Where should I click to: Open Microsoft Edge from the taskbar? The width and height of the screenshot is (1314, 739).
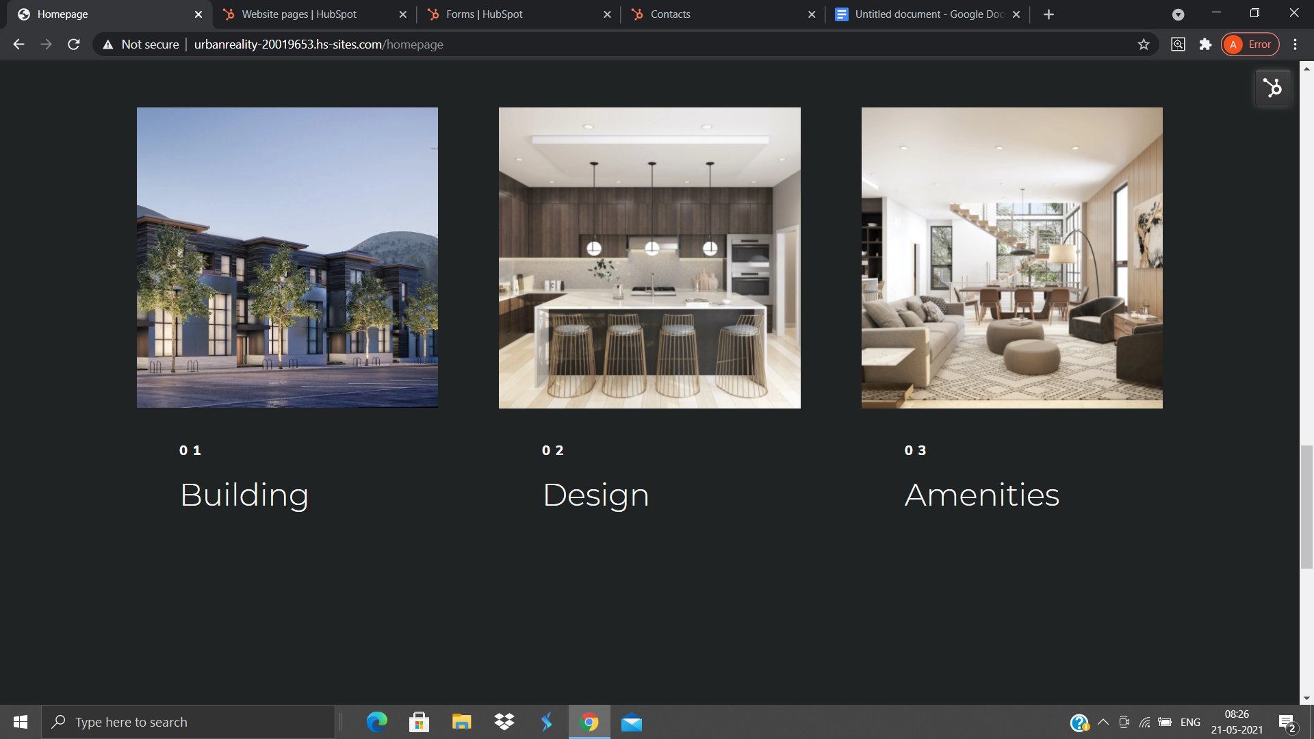point(376,722)
